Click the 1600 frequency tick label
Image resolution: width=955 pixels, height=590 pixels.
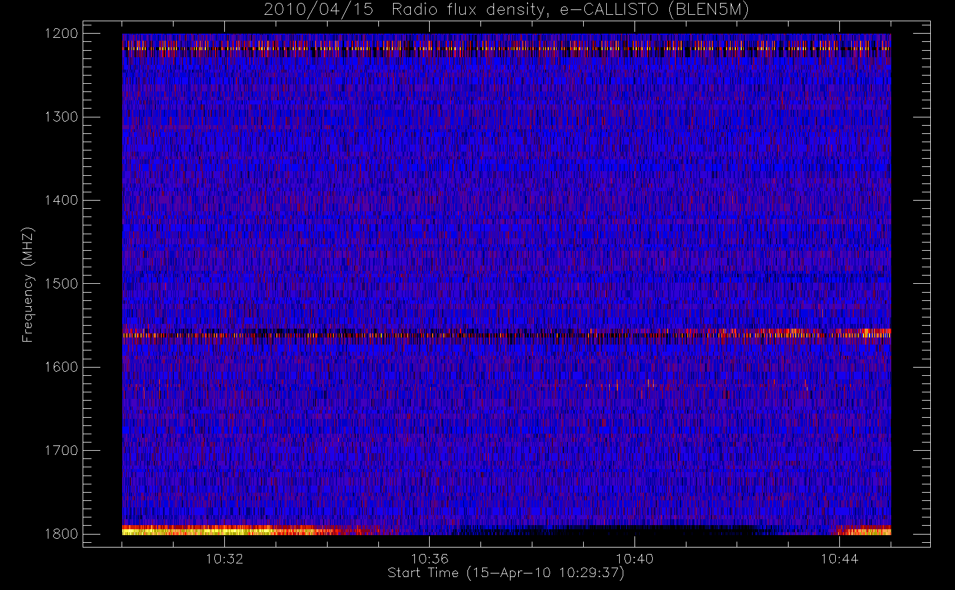[x=61, y=367]
